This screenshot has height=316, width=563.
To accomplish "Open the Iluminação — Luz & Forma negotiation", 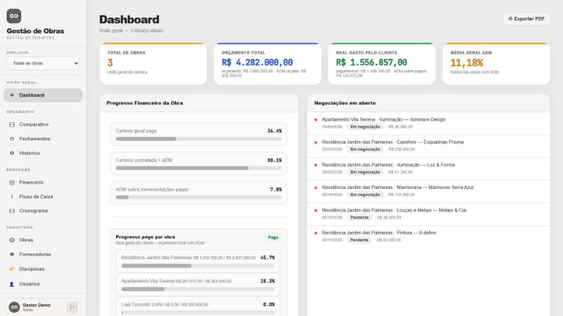I will [429, 169].
